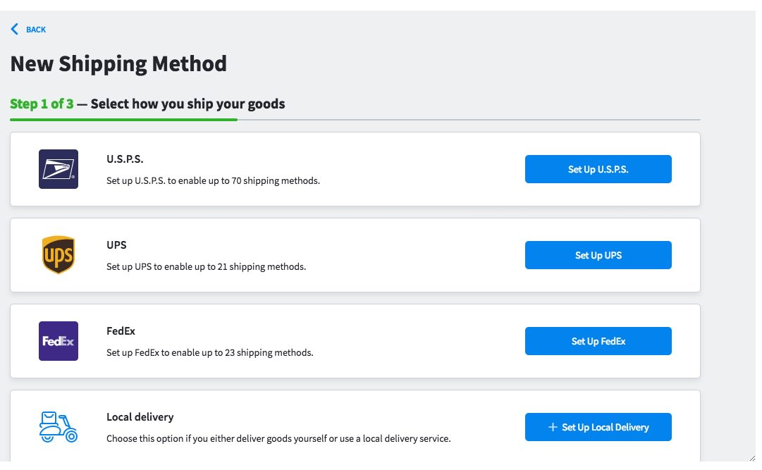The height and width of the screenshot is (470, 762).
Task: Select the U.S.P.S. carrier title
Action: click(125, 159)
